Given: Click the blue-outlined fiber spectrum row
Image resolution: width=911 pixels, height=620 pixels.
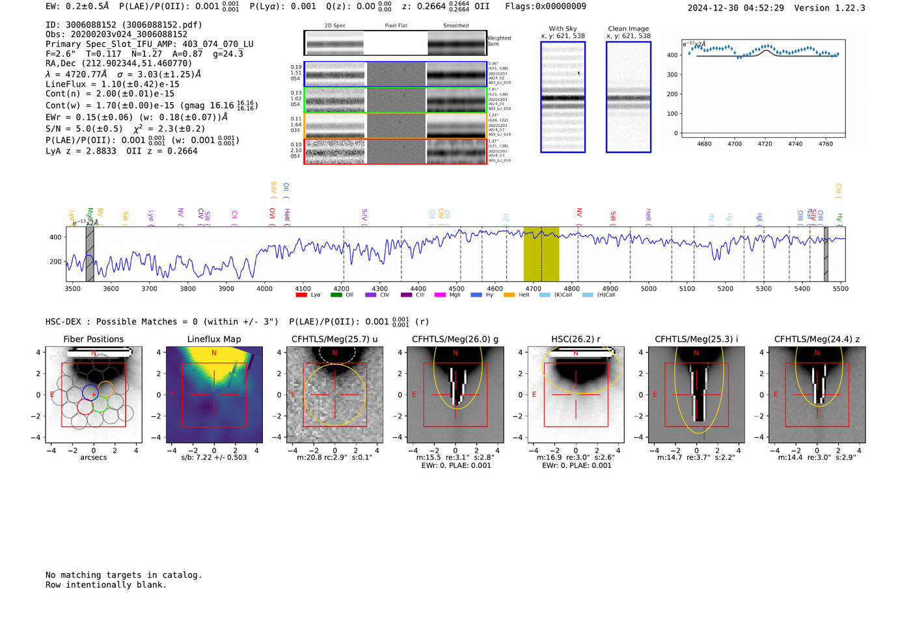Looking at the screenshot, I should point(395,74).
